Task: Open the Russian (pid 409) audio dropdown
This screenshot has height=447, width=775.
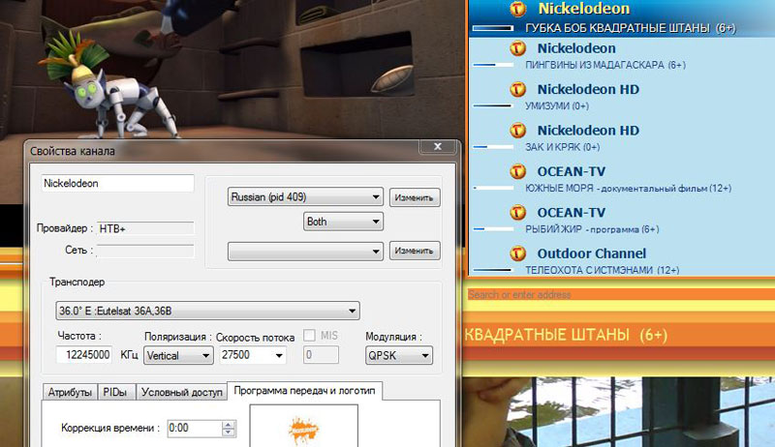Action: (305, 197)
